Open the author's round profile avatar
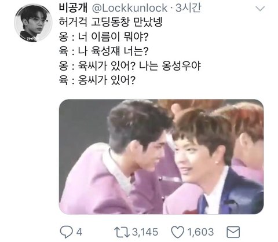Viewport: 278px width, 242px height. point(33,23)
